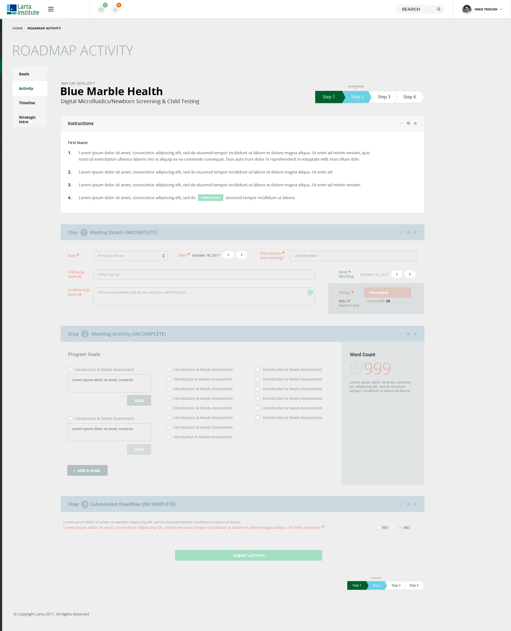Expand the Meeting Details panel chevron
511x631 pixels.
click(401, 232)
